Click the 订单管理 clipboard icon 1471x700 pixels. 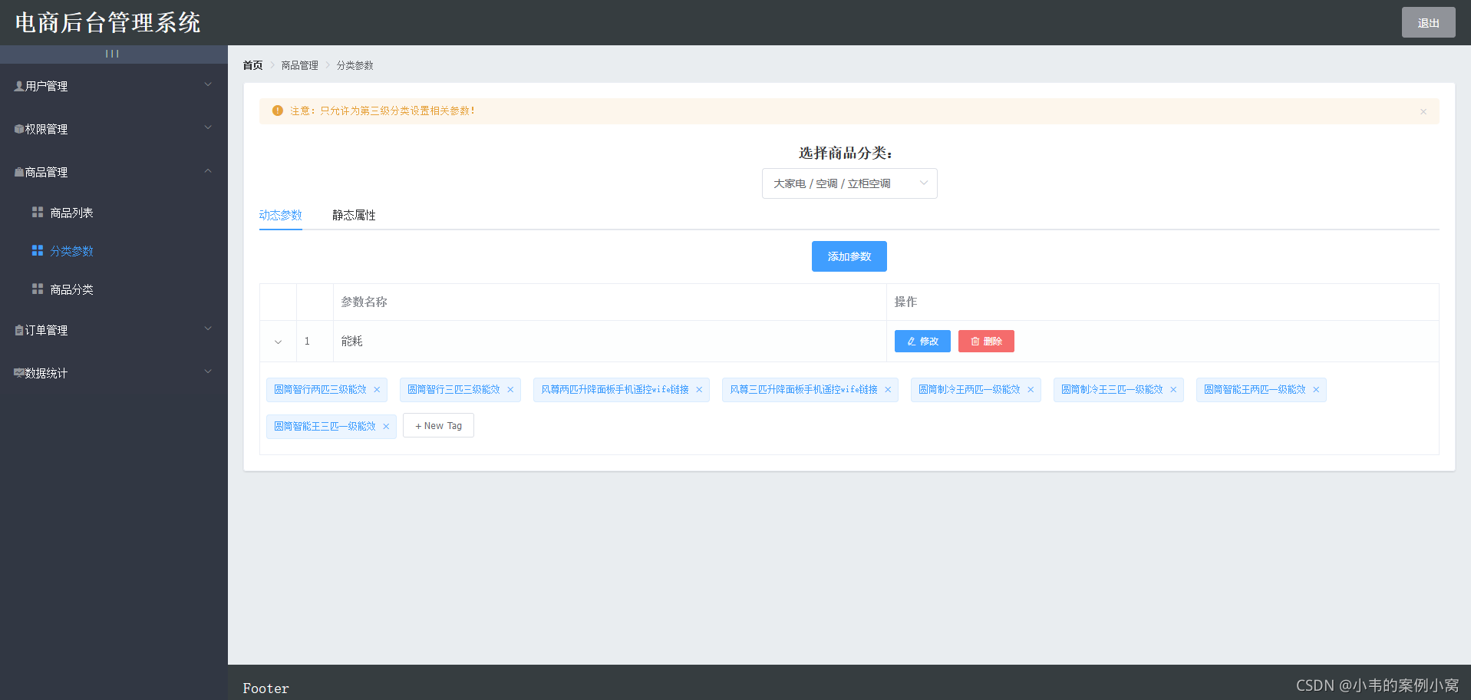(x=19, y=330)
